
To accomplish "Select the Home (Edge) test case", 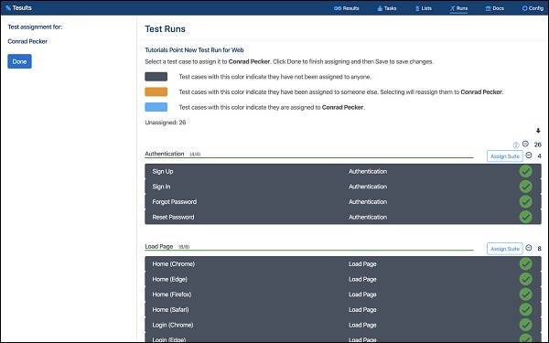I will point(343,279).
